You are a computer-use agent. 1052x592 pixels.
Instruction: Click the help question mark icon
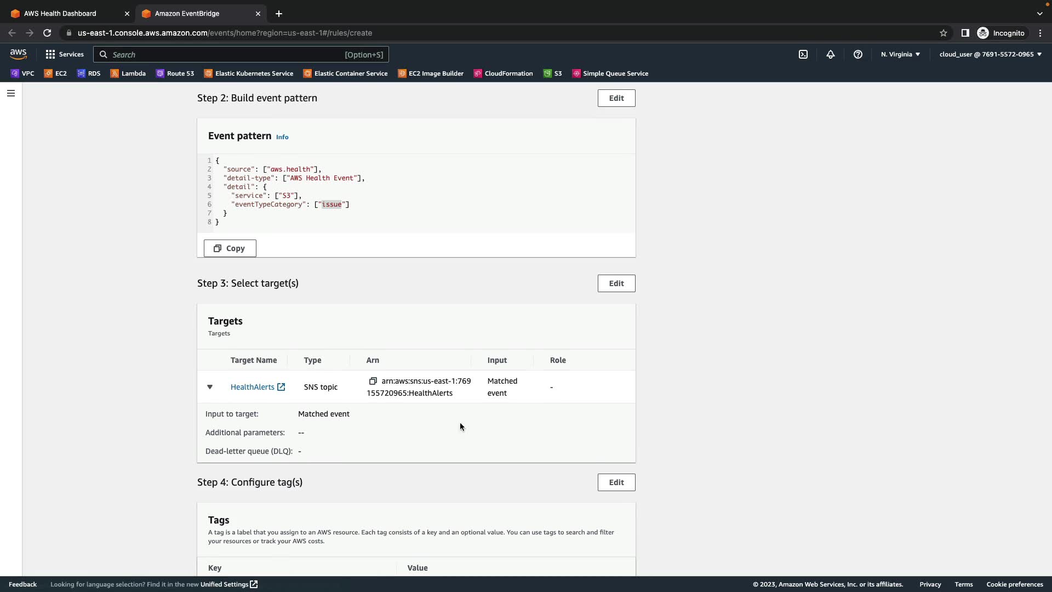pyautogui.click(x=858, y=54)
